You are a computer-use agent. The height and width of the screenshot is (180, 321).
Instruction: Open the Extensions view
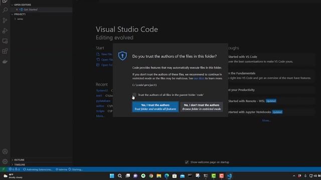(x=5, y=51)
